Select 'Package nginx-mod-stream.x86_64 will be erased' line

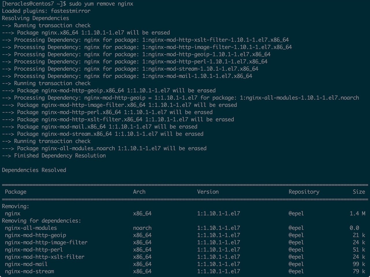(103, 134)
